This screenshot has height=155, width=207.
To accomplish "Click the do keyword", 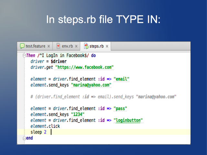I will tap(93, 56).
